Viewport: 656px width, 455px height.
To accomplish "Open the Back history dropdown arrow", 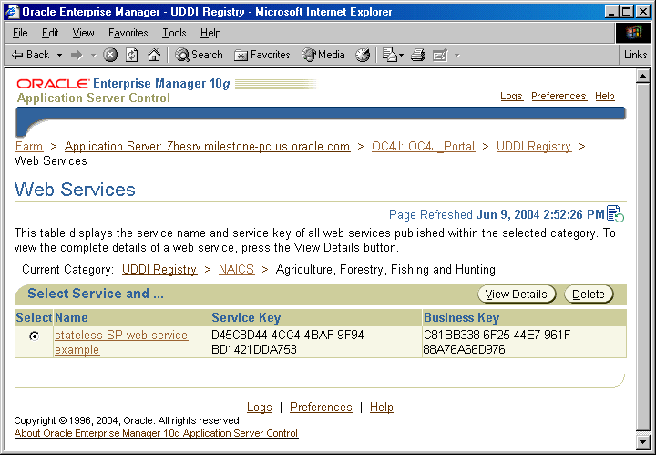I will click(60, 55).
